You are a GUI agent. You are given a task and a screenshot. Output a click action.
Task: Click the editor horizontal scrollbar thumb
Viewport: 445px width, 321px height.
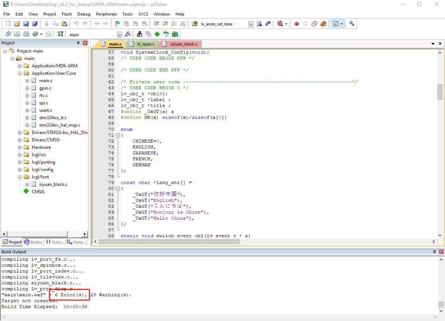point(169,242)
